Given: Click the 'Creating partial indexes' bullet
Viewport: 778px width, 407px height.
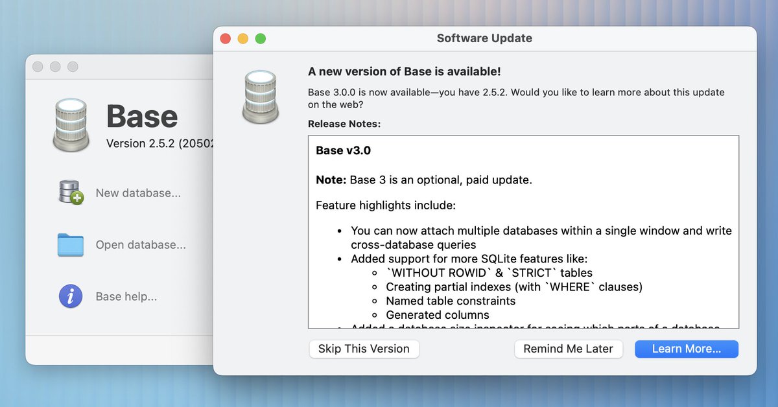Looking at the screenshot, I should coord(514,286).
